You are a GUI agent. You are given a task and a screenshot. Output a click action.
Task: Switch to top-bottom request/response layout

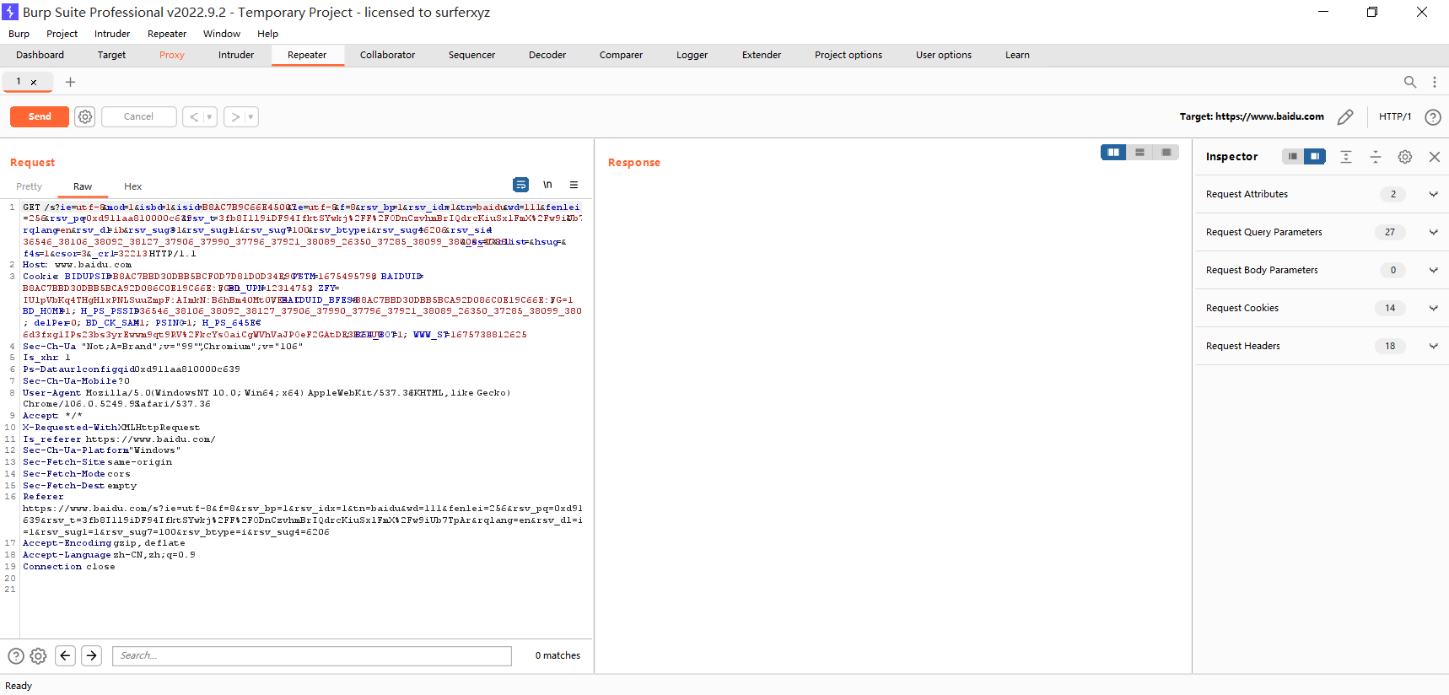[1139, 152]
